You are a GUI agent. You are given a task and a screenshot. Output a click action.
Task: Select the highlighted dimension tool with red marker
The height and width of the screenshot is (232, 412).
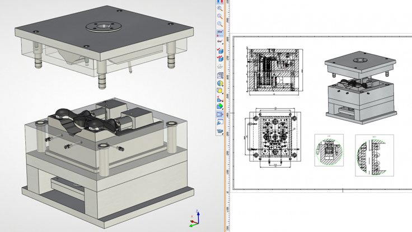[220, 33]
